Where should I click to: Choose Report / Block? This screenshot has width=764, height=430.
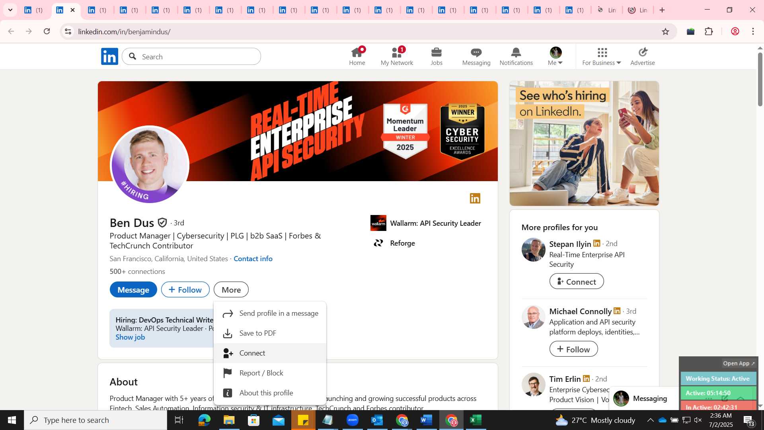point(270,373)
